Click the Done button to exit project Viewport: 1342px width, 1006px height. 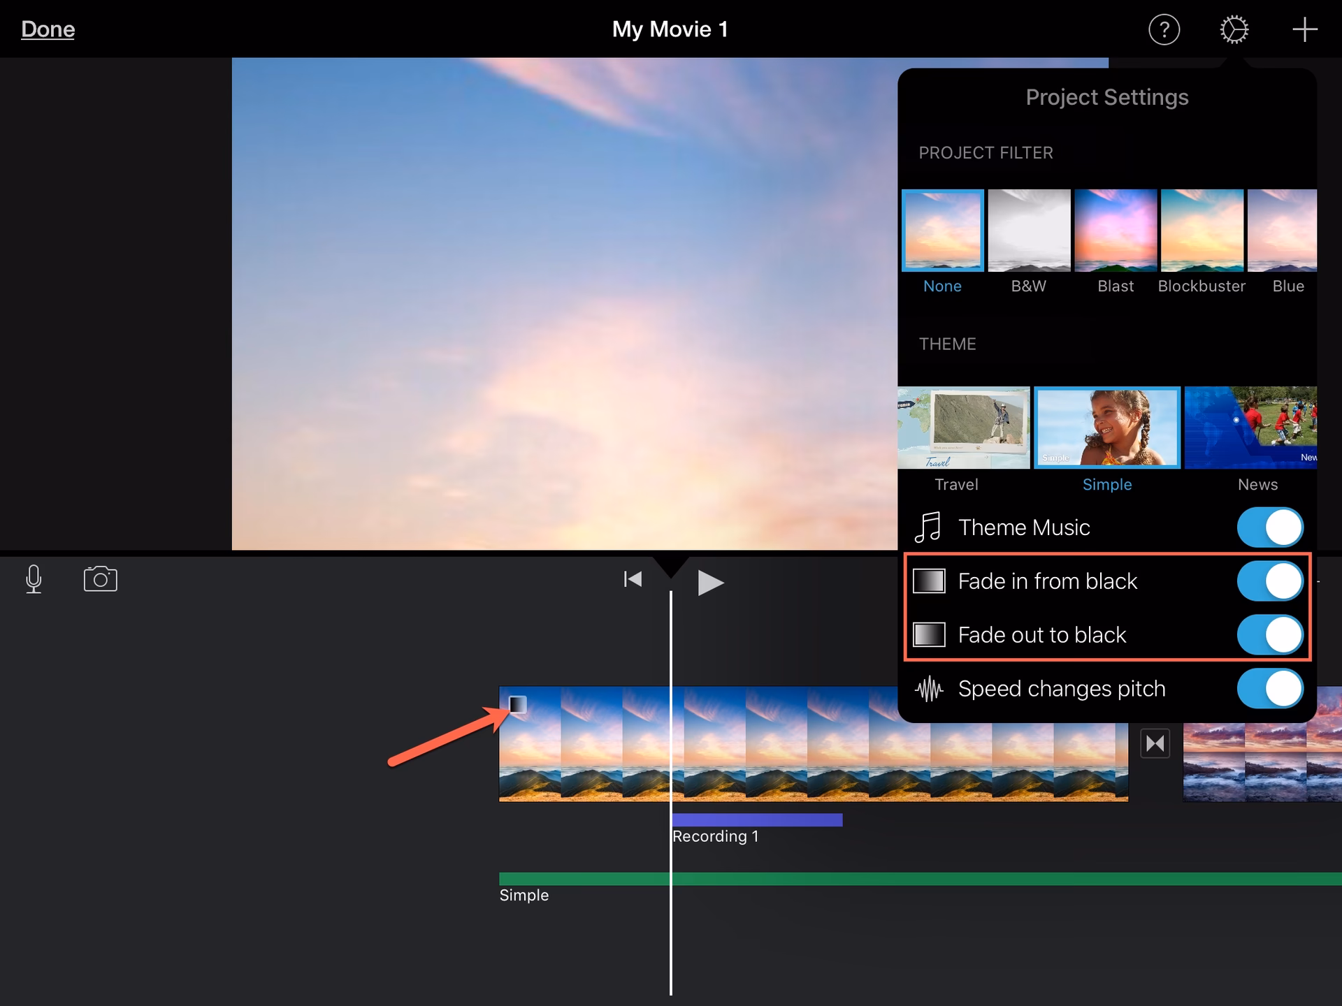pos(47,29)
